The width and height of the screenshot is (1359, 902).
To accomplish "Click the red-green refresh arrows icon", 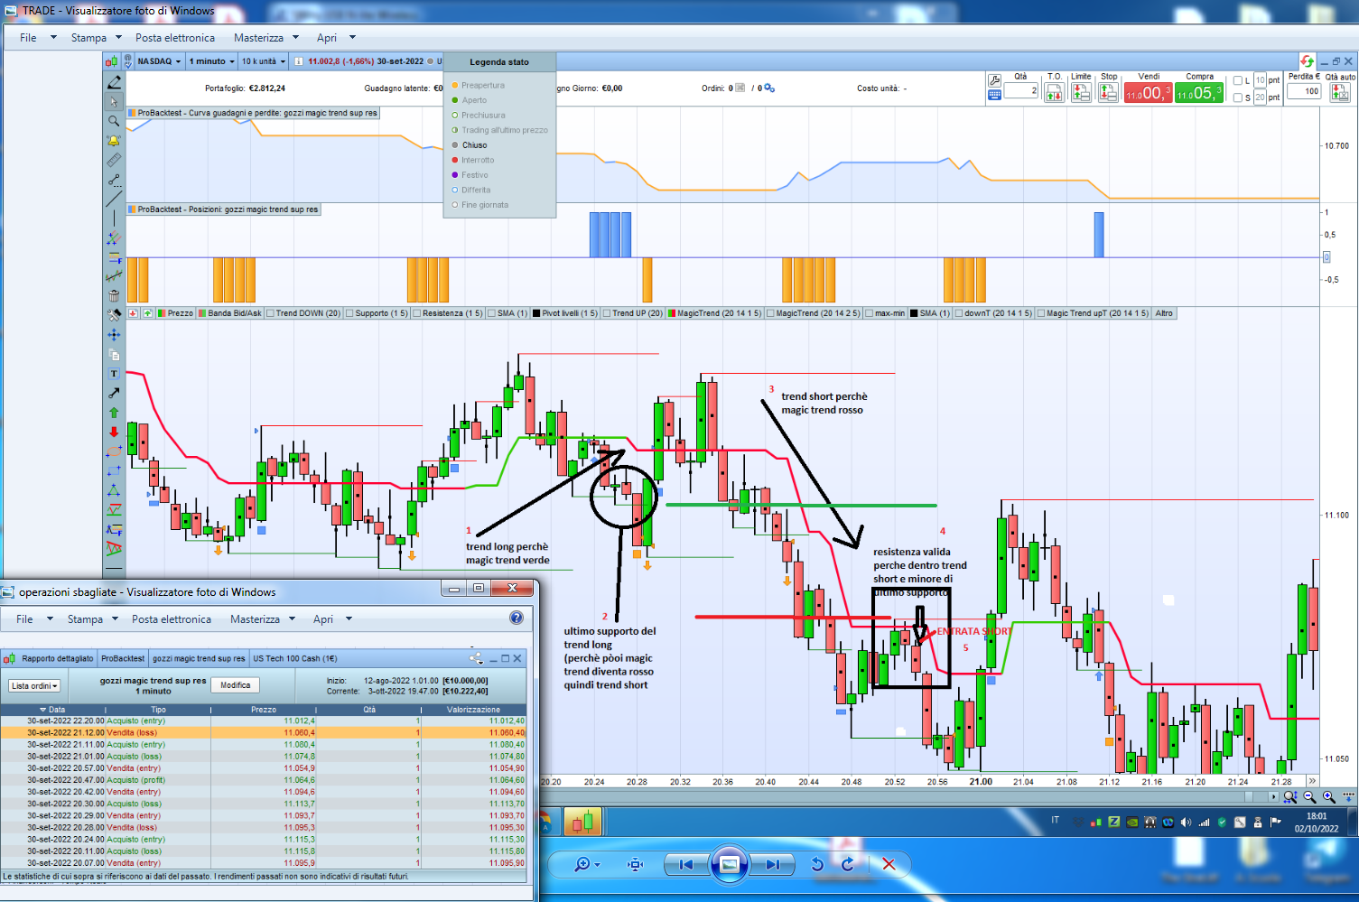I will click(x=1307, y=61).
